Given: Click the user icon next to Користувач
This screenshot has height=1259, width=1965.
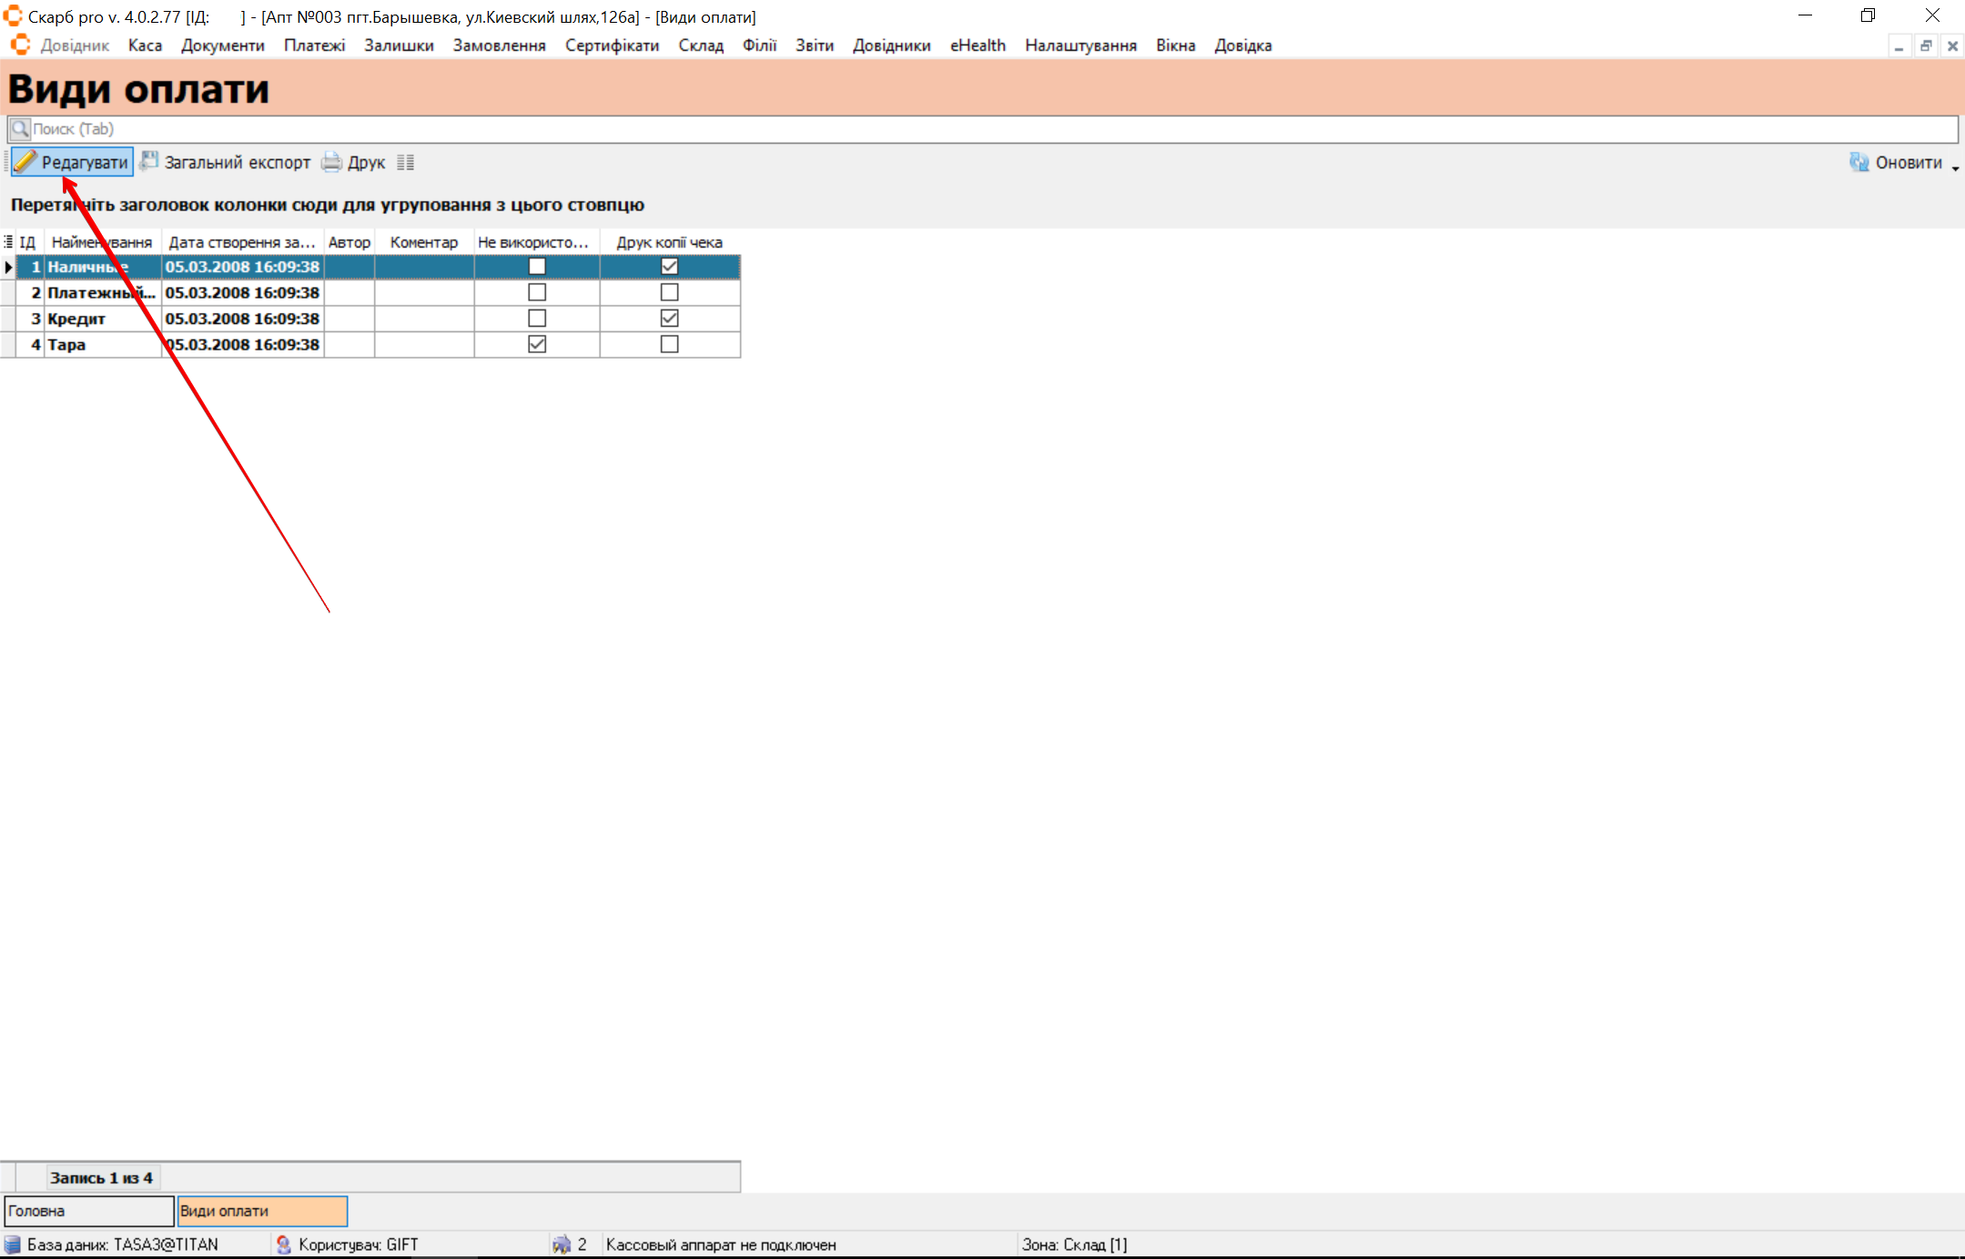Looking at the screenshot, I should [x=284, y=1244].
